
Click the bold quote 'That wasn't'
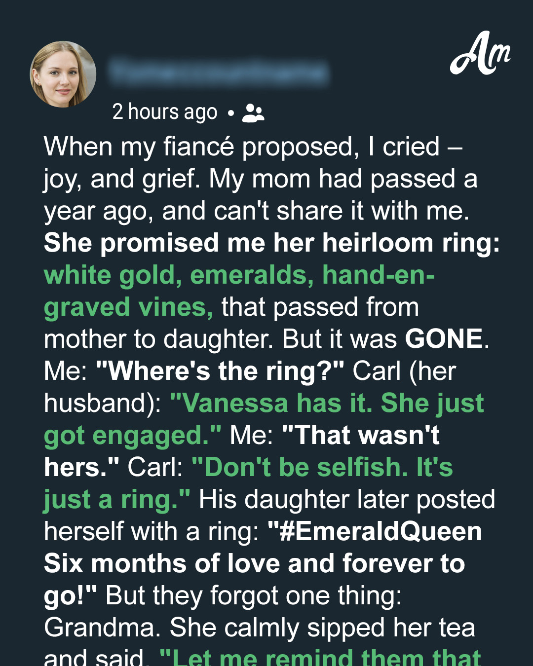(360, 435)
